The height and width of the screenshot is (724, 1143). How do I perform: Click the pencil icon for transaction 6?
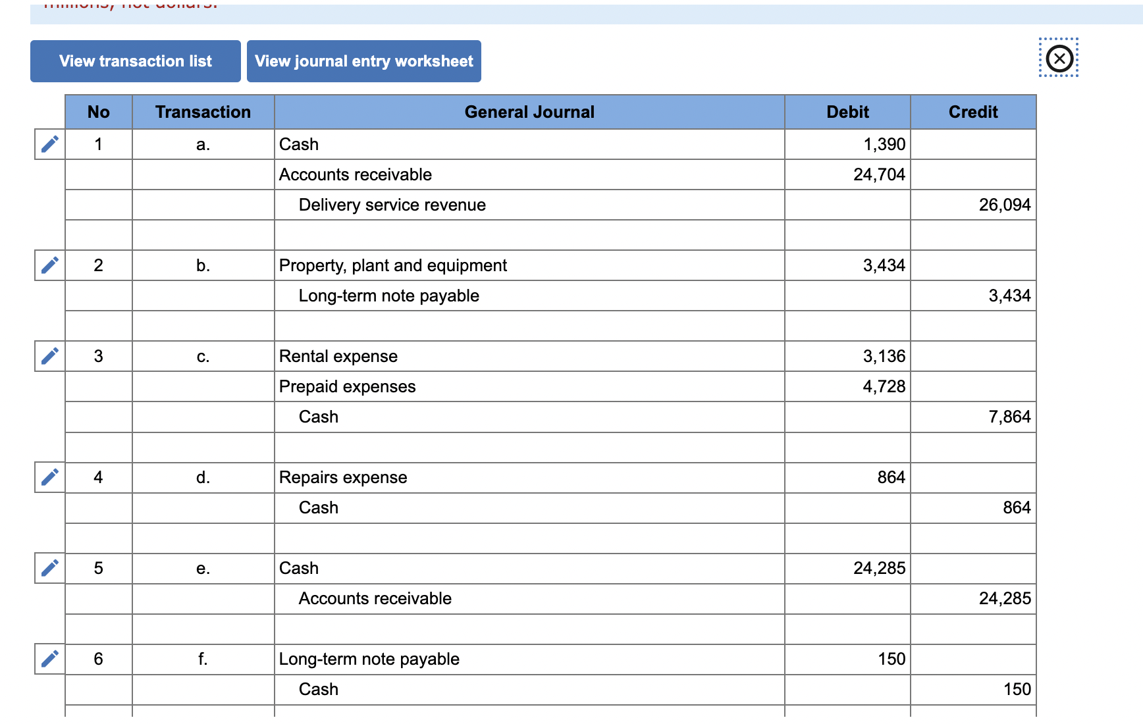[x=49, y=659]
